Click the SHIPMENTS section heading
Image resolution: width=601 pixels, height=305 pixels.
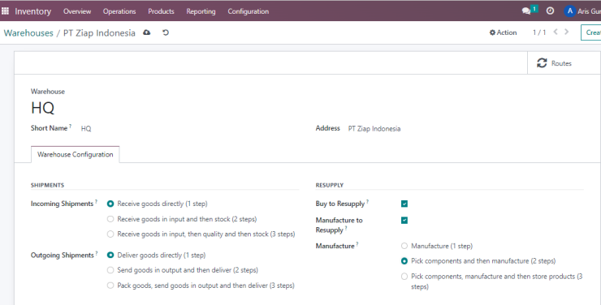(x=48, y=185)
